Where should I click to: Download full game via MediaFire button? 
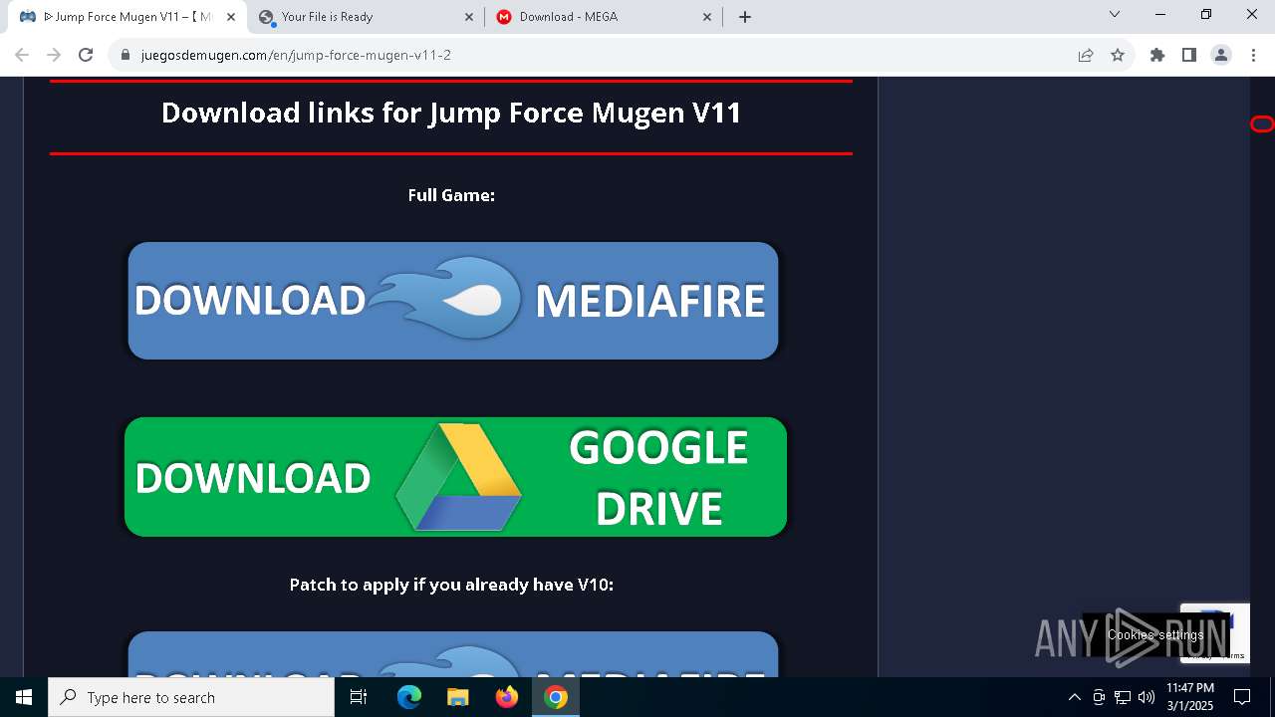[x=453, y=301]
